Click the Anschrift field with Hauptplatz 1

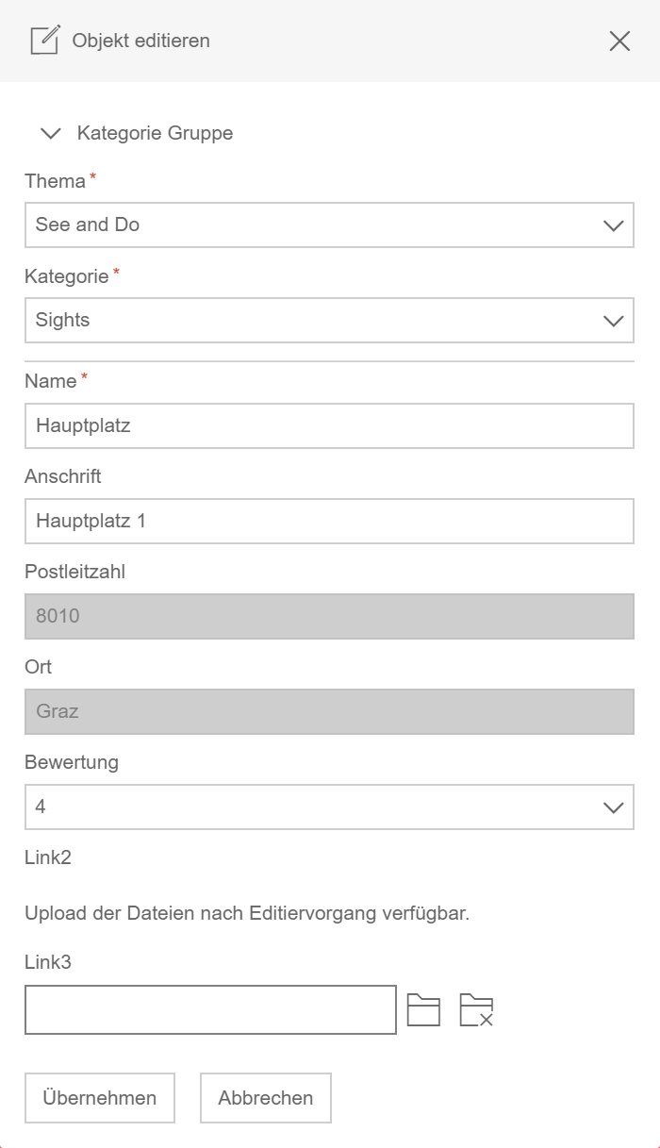click(328, 521)
